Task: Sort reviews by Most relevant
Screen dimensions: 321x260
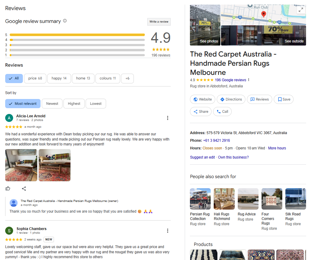Action: coord(23,104)
